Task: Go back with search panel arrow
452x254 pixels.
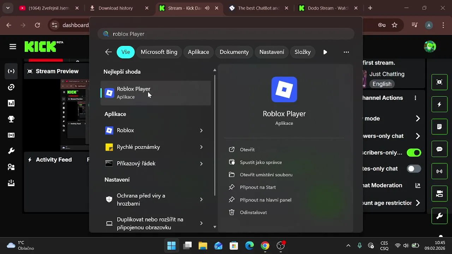Action: [108, 52]
